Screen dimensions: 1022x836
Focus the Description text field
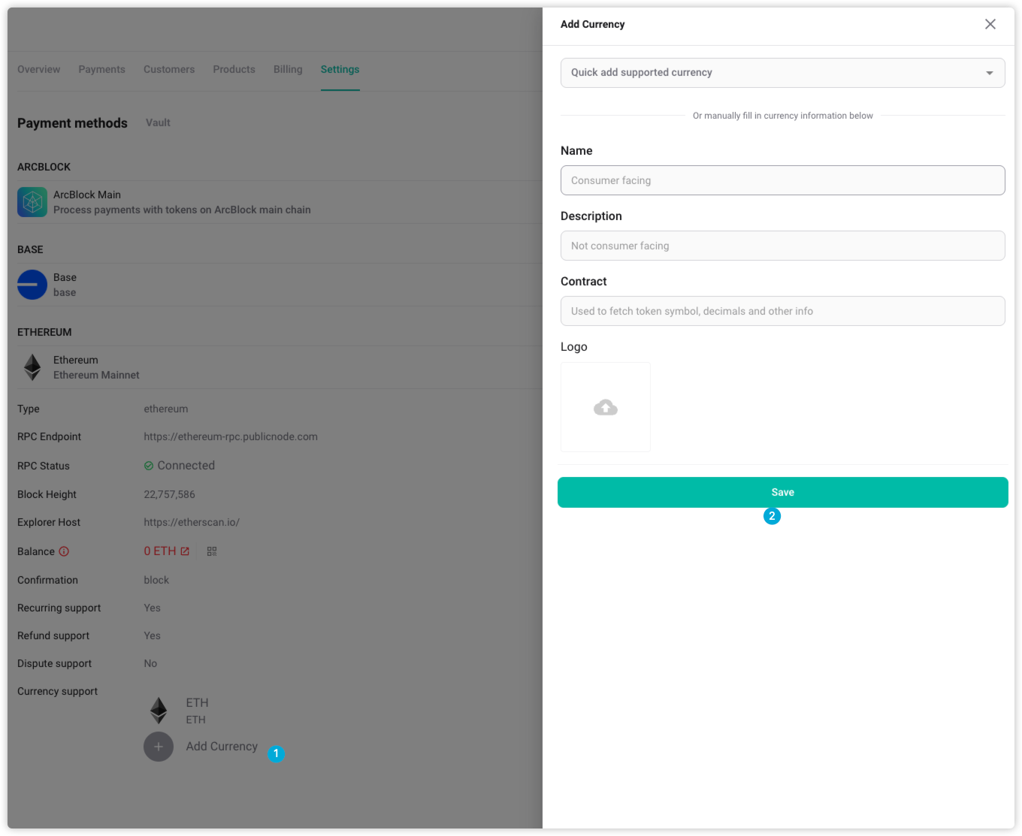[782, 246]
